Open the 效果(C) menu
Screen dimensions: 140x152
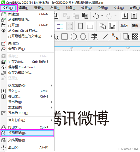coord(86,8)
